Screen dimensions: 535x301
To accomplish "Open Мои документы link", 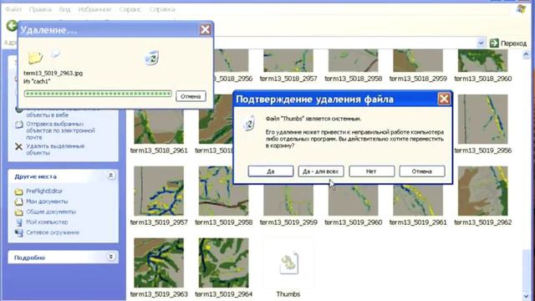I will pos(47,202).
